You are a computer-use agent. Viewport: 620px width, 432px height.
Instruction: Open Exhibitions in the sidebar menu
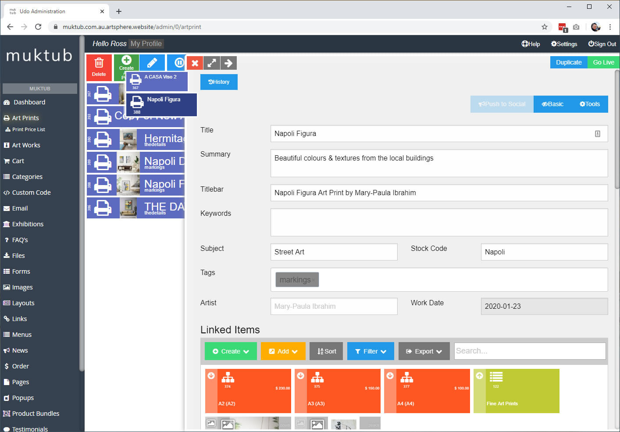28,224
